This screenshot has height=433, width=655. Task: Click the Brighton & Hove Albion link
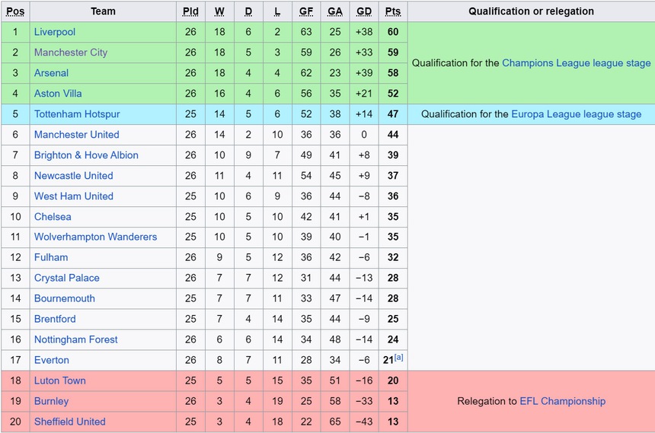[x=86, y=155]
